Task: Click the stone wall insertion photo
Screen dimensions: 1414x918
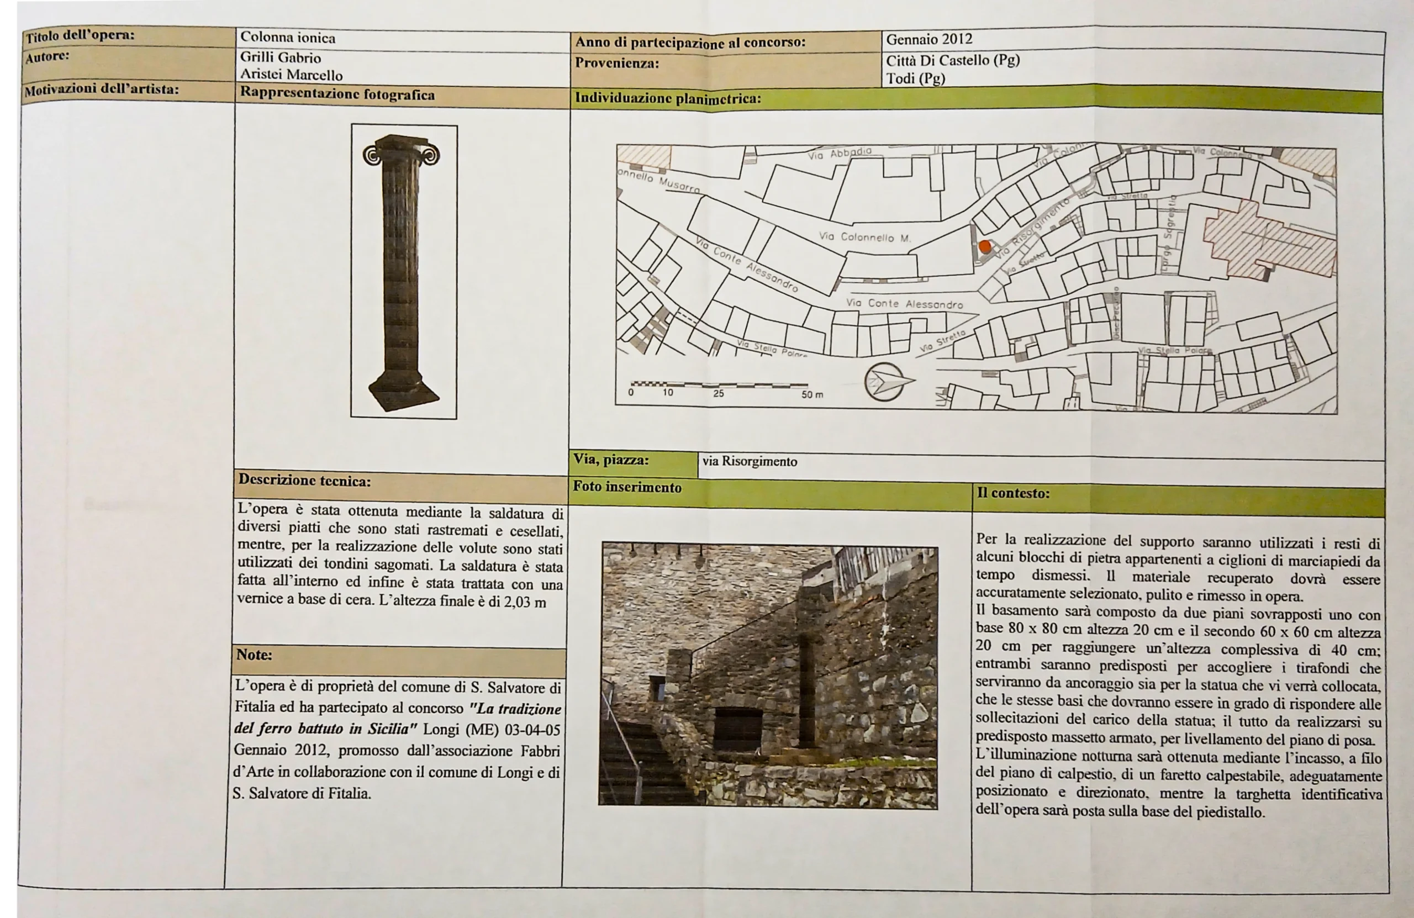Action: (768, 676)
